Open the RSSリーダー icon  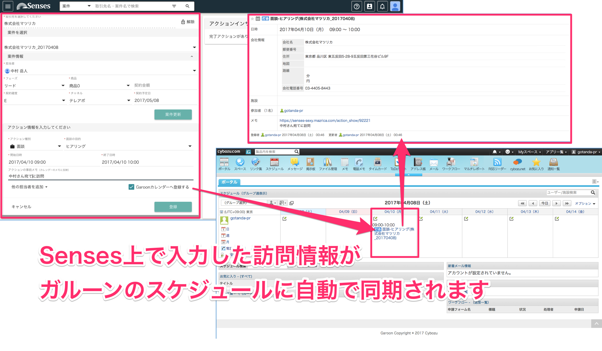(x=497, y=164)
